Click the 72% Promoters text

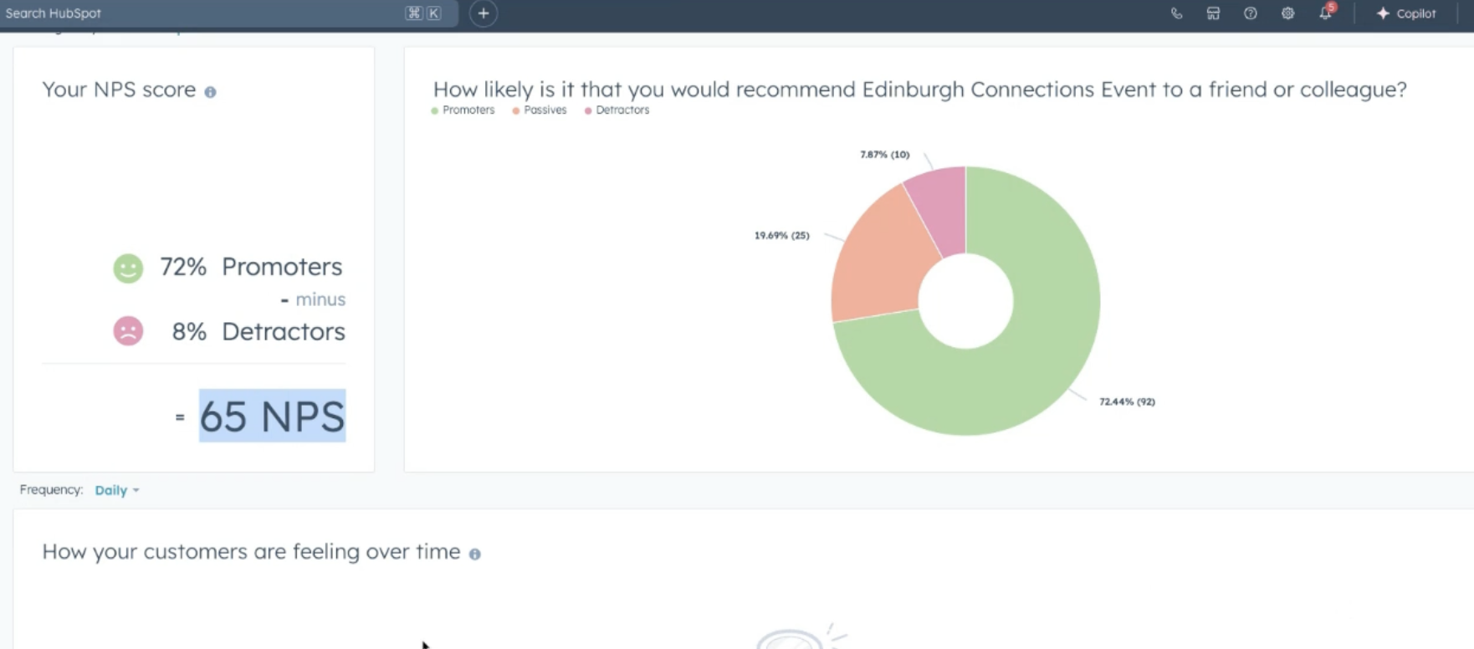click(251, 267)
